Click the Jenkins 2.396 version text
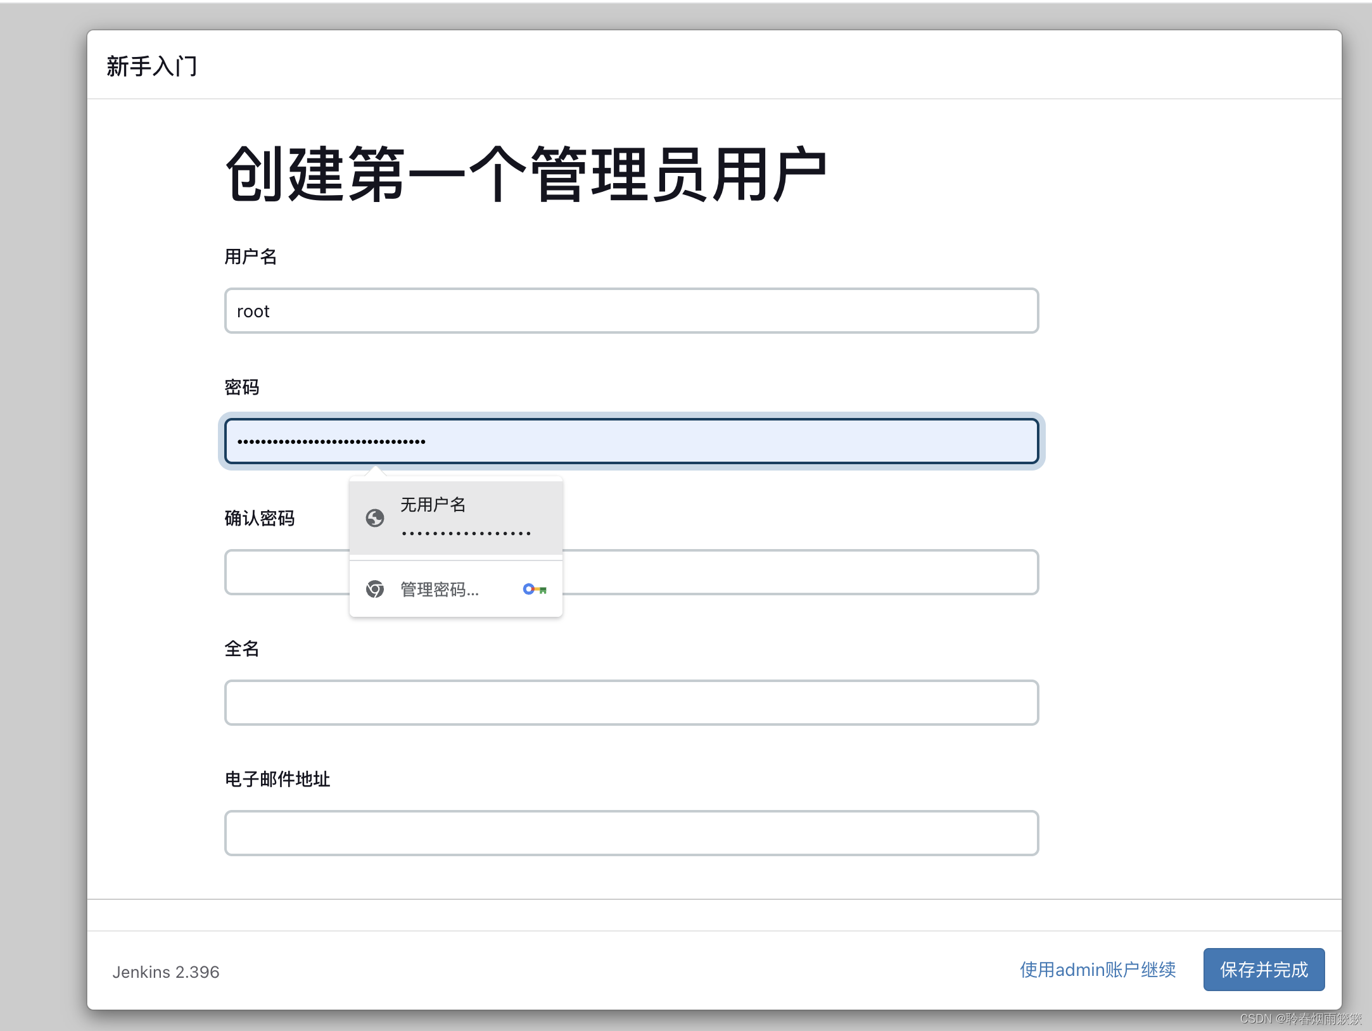This screenshot has height=1031, width=1372. [166, 972]
